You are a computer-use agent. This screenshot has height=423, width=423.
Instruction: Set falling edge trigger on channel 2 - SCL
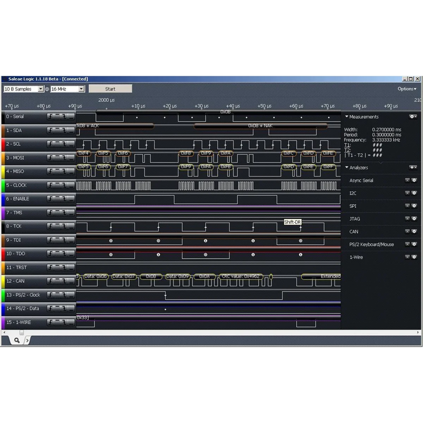pos(64,144)
